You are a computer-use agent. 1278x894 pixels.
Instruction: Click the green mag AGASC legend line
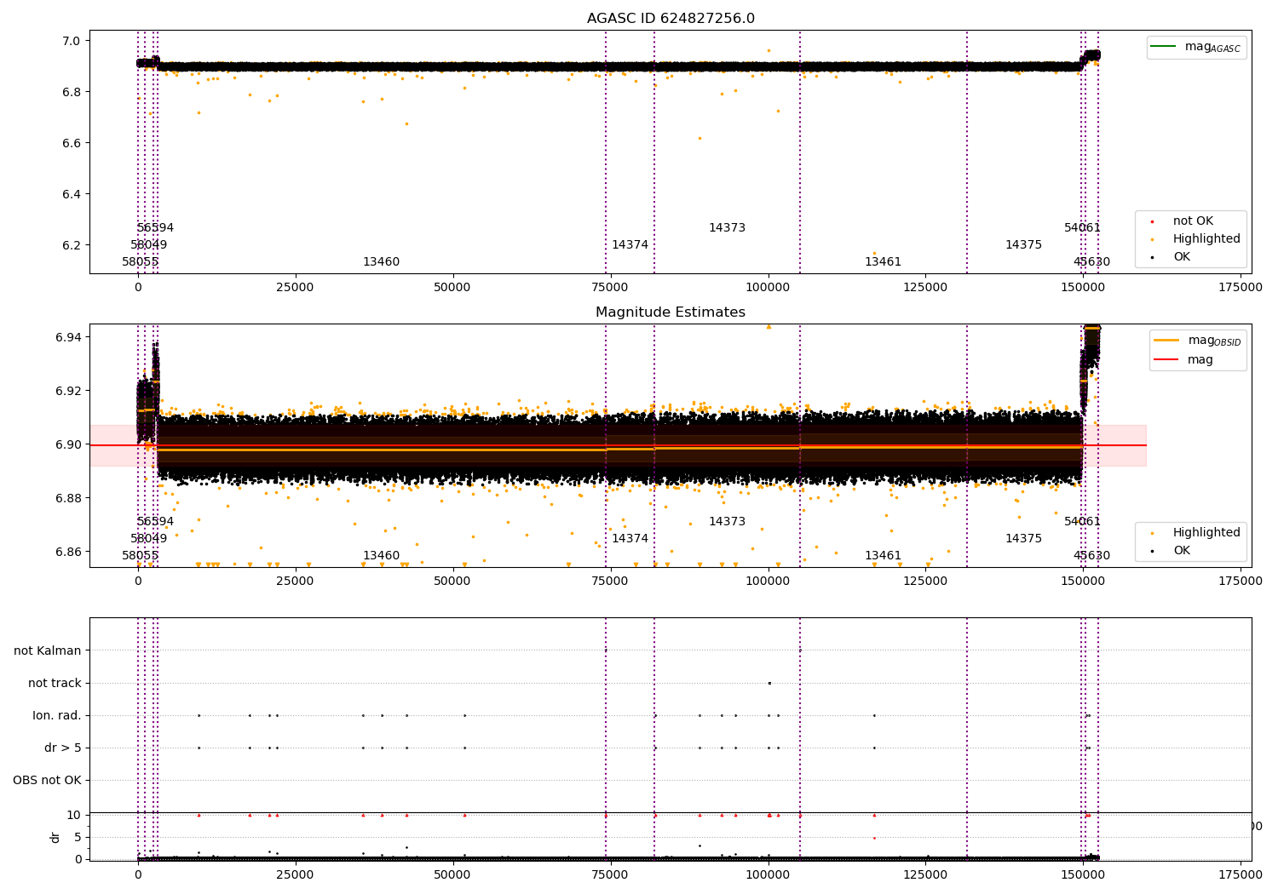(x=1163, y=47)
